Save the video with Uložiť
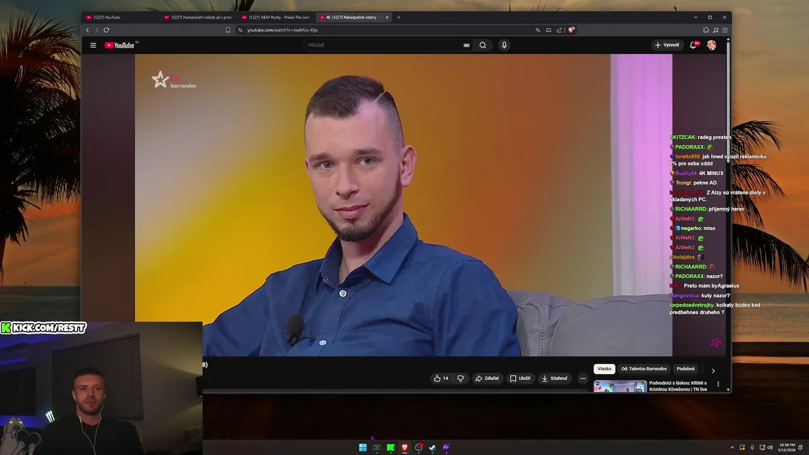 pyautogui.click(x=521, y=379)
